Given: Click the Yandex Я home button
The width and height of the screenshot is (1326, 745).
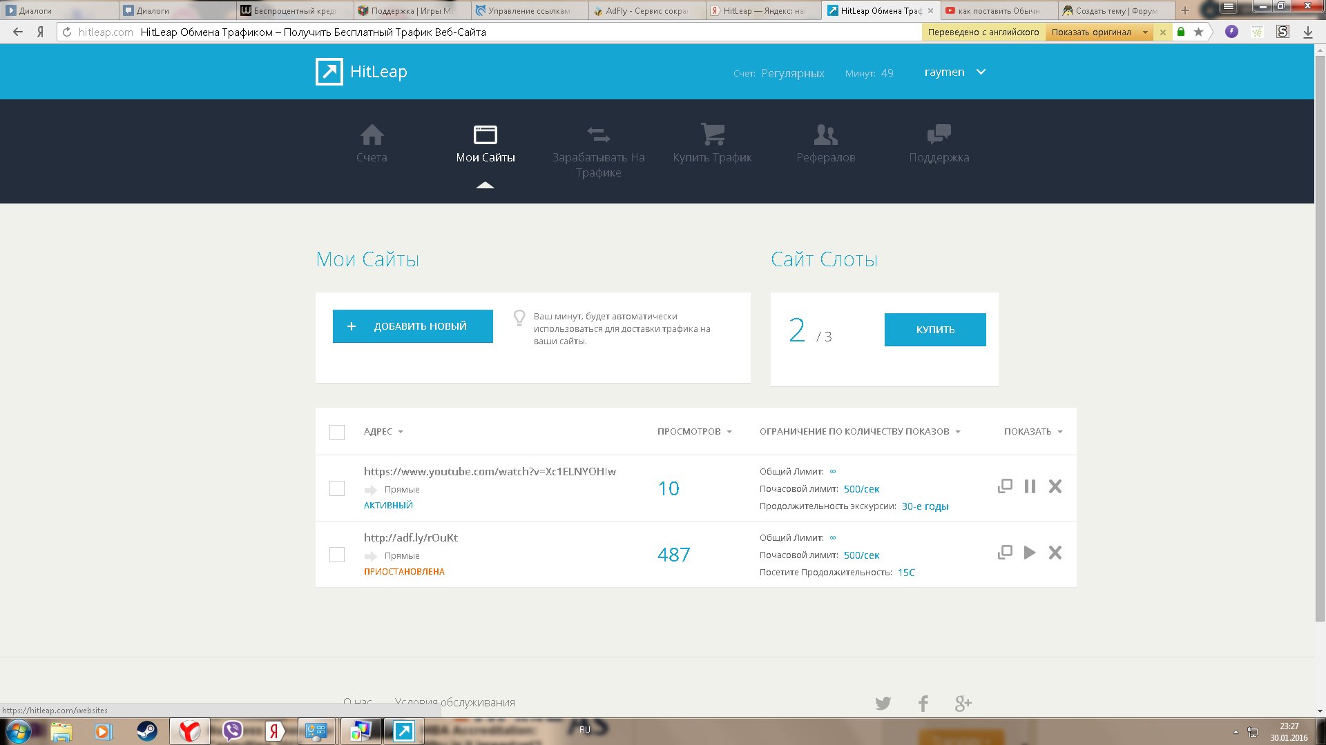Looking at the screenshot, I should point(41,32).
